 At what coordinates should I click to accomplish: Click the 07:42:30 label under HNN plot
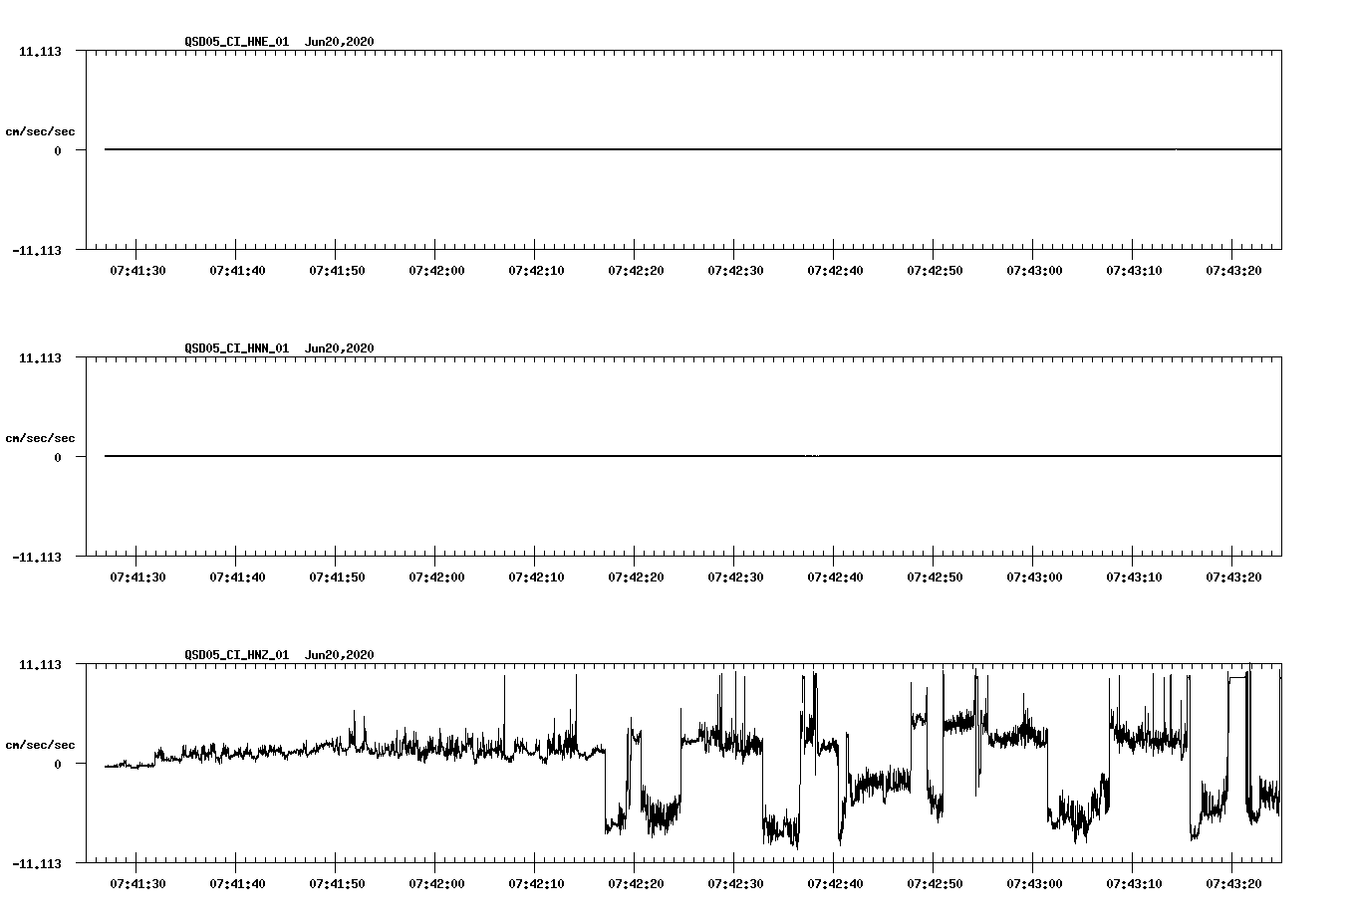735,577
